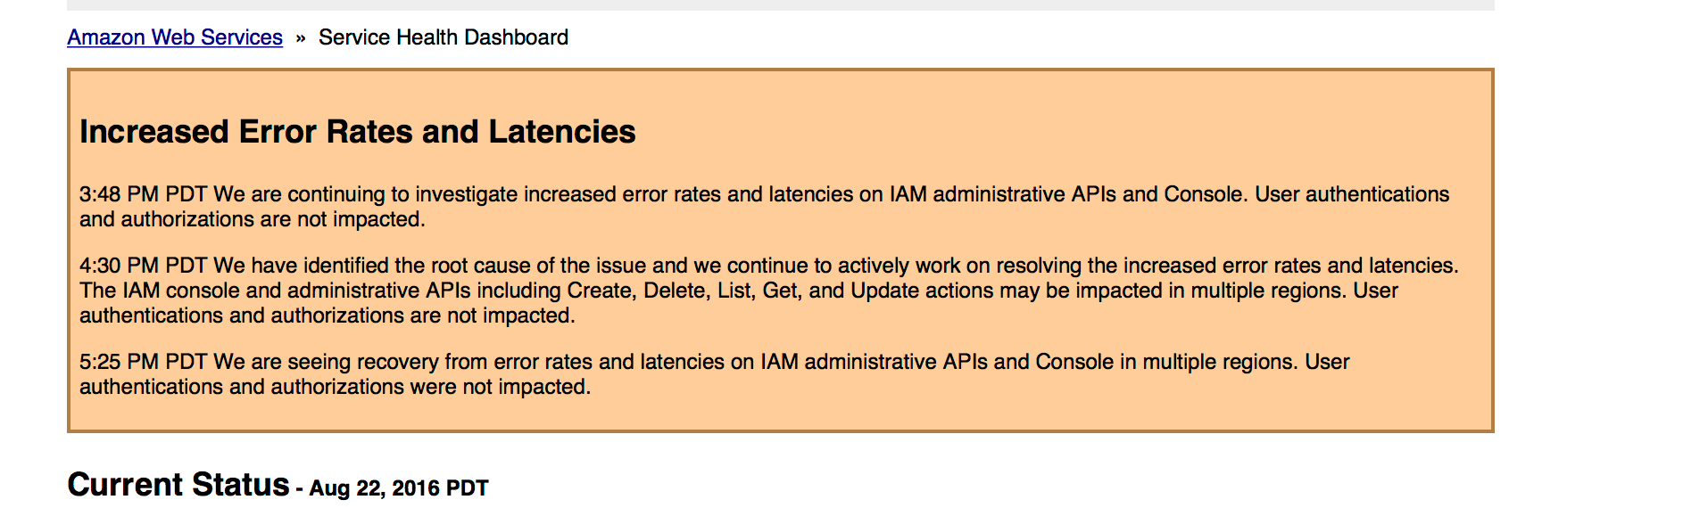1683x508 pixels.
Task: Select the Increased Error Rates and Latencies heading
Action: click(357, 132)
